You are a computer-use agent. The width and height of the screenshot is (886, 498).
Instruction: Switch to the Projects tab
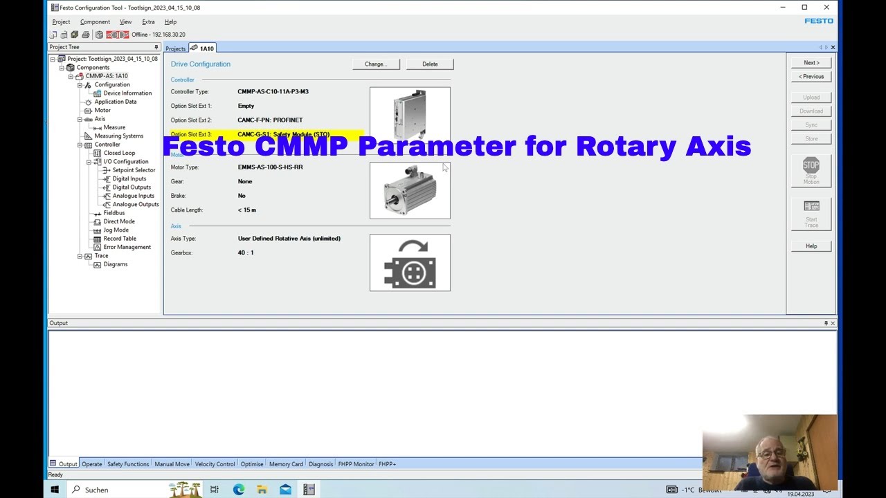pos(176,48)
